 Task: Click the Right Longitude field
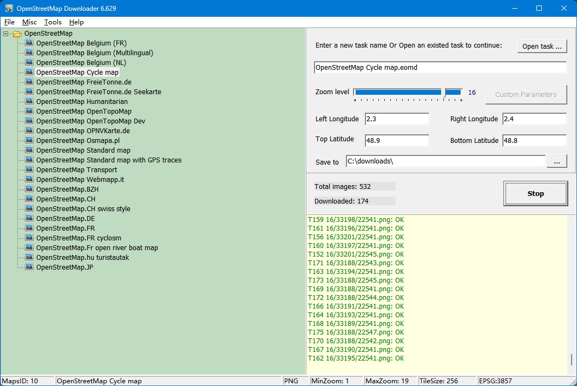click(x=534, y=119)
